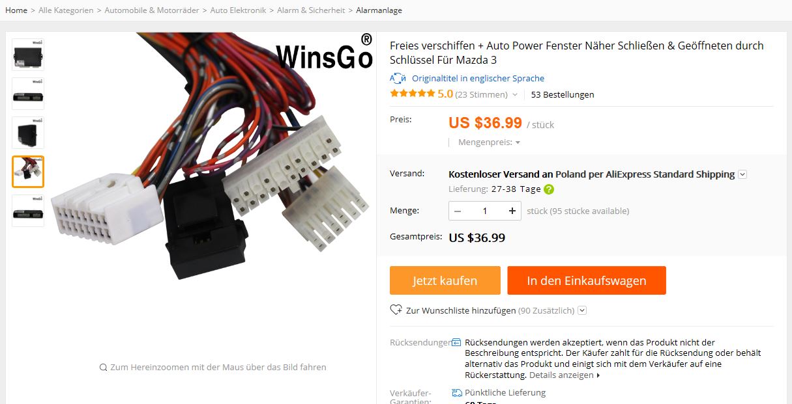792x404 pixels.
Task: Click the Pünktliche Lieferung truck icon
Action: (457, 392)
